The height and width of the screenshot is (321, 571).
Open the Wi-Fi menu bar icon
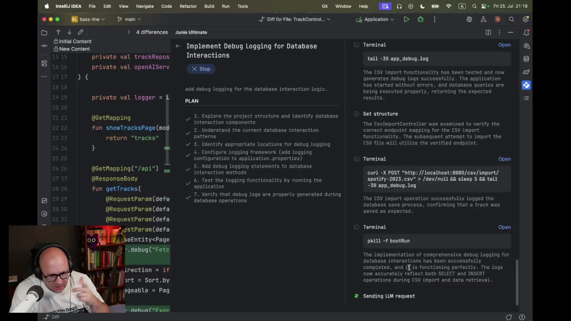(448, 6)
